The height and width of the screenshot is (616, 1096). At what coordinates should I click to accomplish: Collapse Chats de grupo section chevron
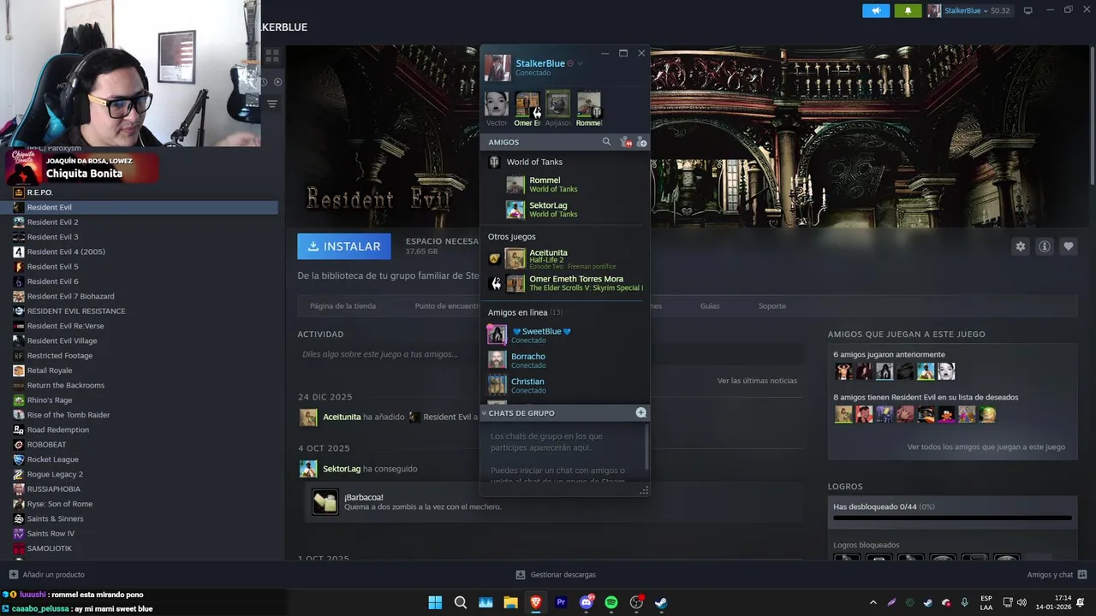pos(484,413)
